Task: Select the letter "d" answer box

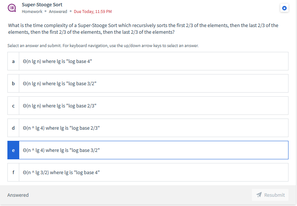Action: 13,128
